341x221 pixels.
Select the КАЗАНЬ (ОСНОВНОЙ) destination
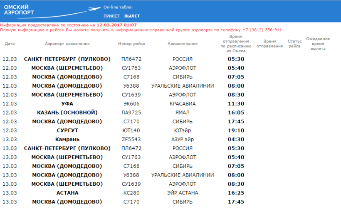(x=67, y=113)
